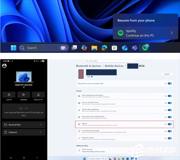Toggle Allow this PC to access your phone
The height and width of the screenshot is (160, 180).
point(170,83)
